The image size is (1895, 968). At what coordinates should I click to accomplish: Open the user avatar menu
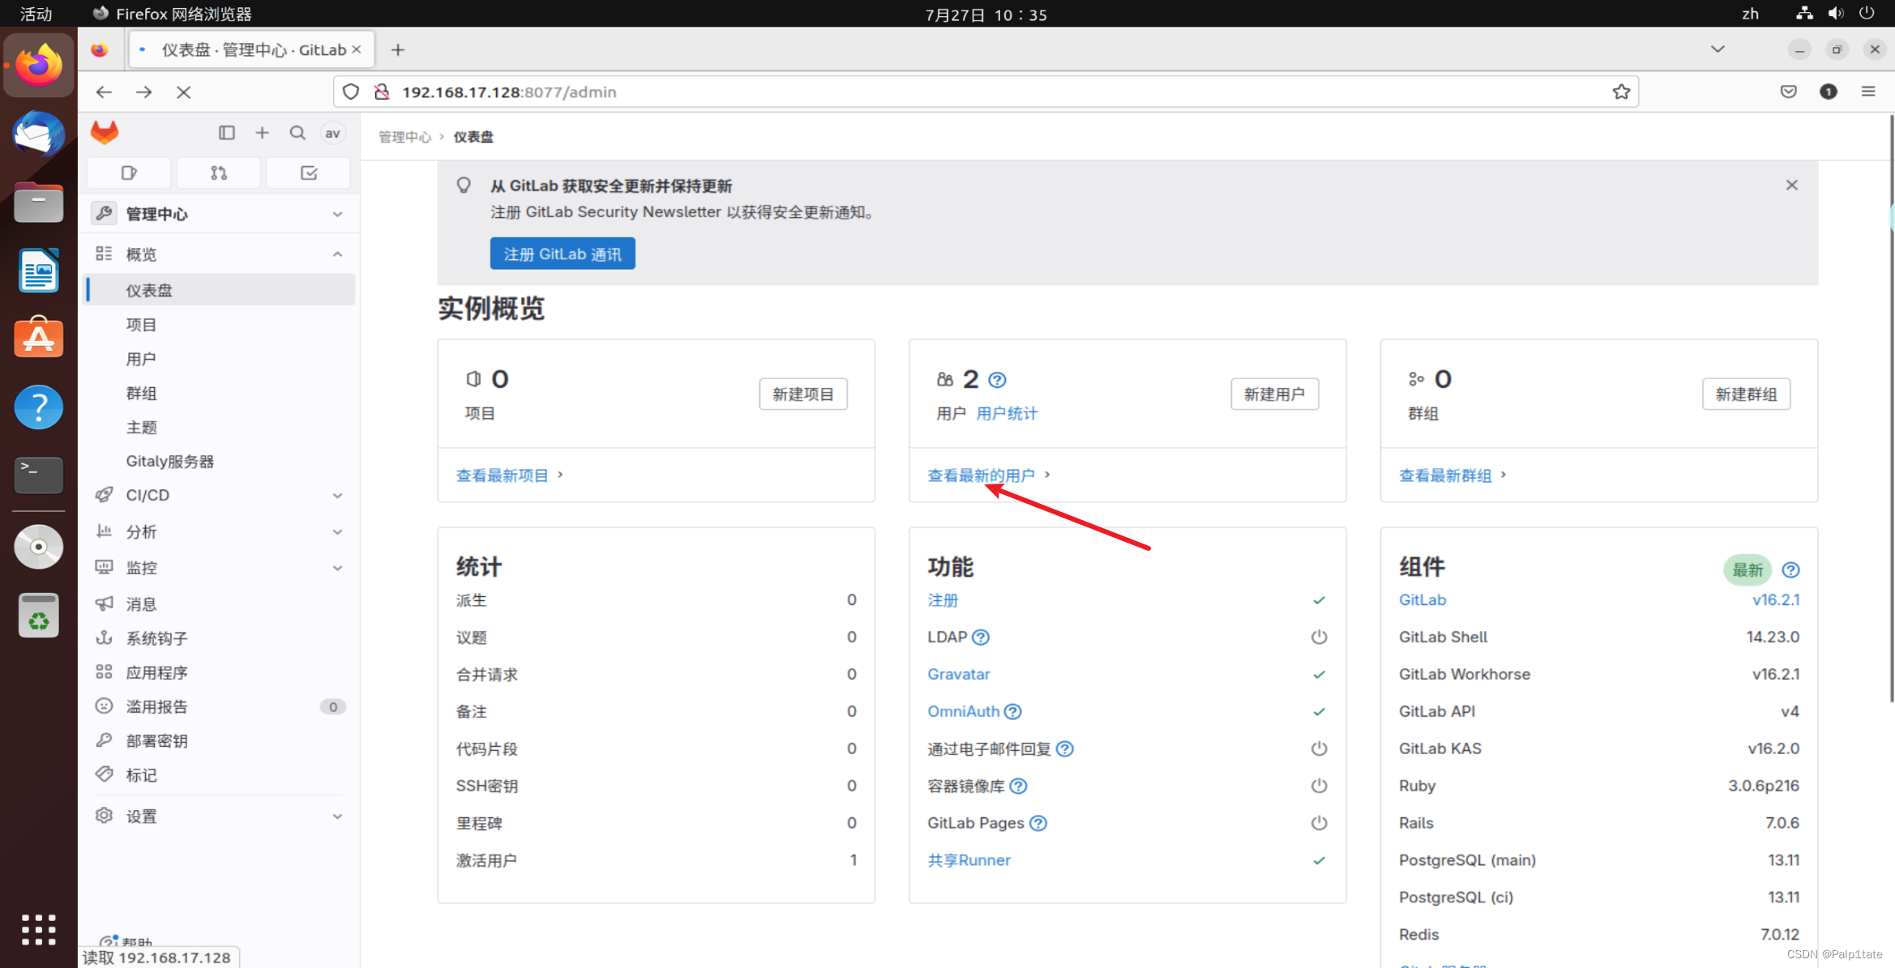[x=332, y=134]
